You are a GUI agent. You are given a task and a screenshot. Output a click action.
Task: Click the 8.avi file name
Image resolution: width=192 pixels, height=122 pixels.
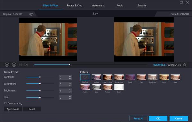[x=95, y=13]
